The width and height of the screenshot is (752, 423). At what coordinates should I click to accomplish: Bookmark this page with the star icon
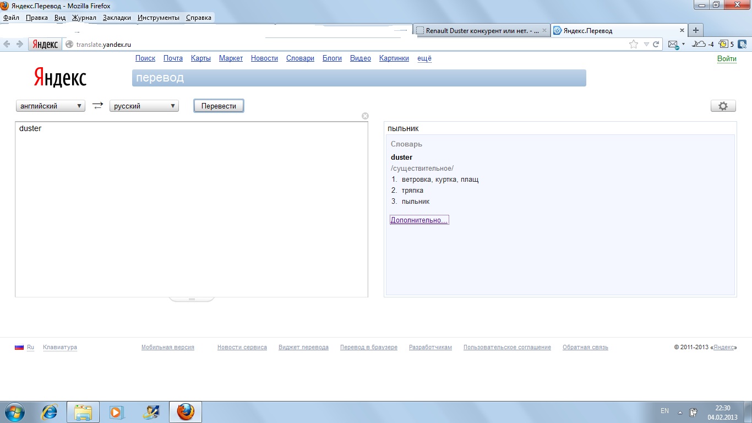tap(633, 44)
